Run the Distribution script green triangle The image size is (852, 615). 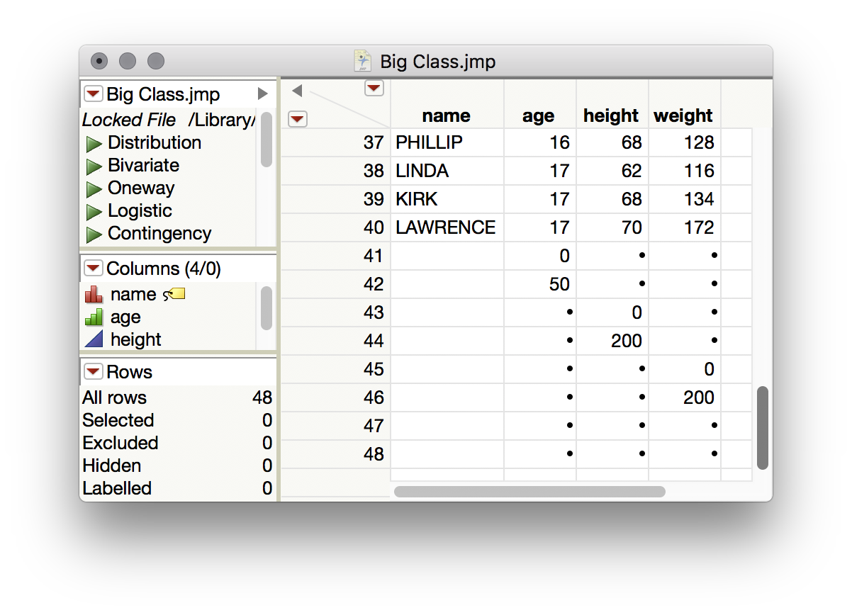94,145
